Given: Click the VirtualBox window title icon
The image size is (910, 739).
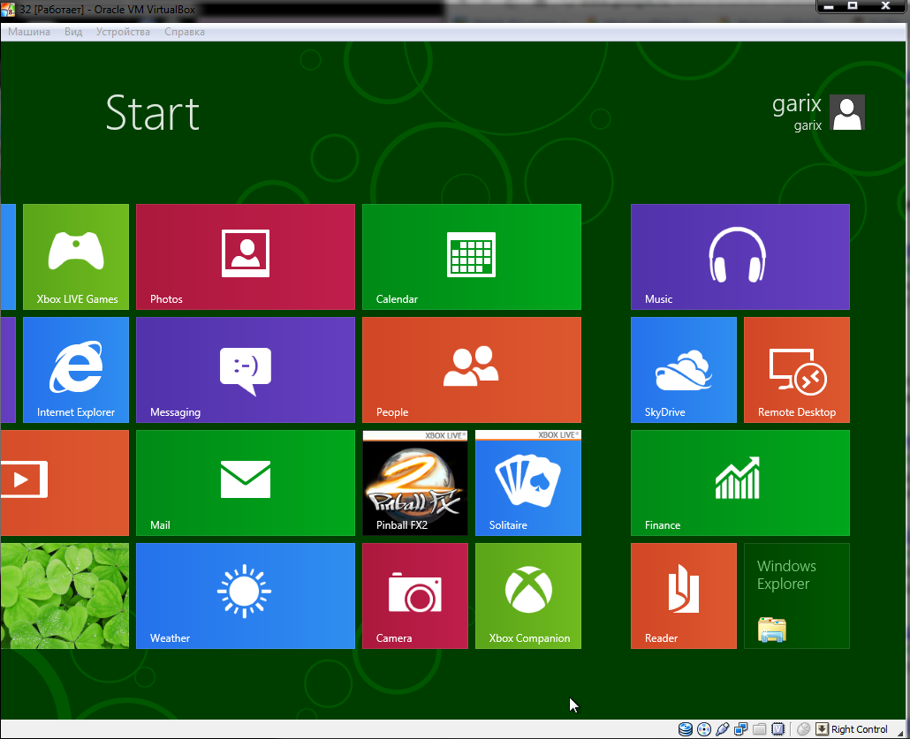Looking at the screenshot, I should 8,10.
